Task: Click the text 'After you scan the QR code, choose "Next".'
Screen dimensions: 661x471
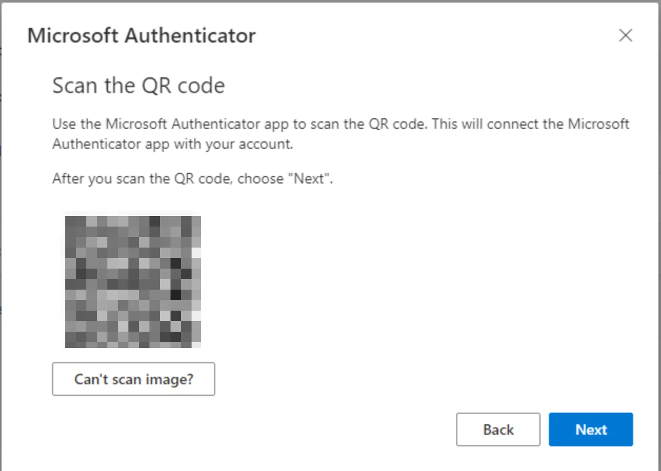Action: point(193,179)
